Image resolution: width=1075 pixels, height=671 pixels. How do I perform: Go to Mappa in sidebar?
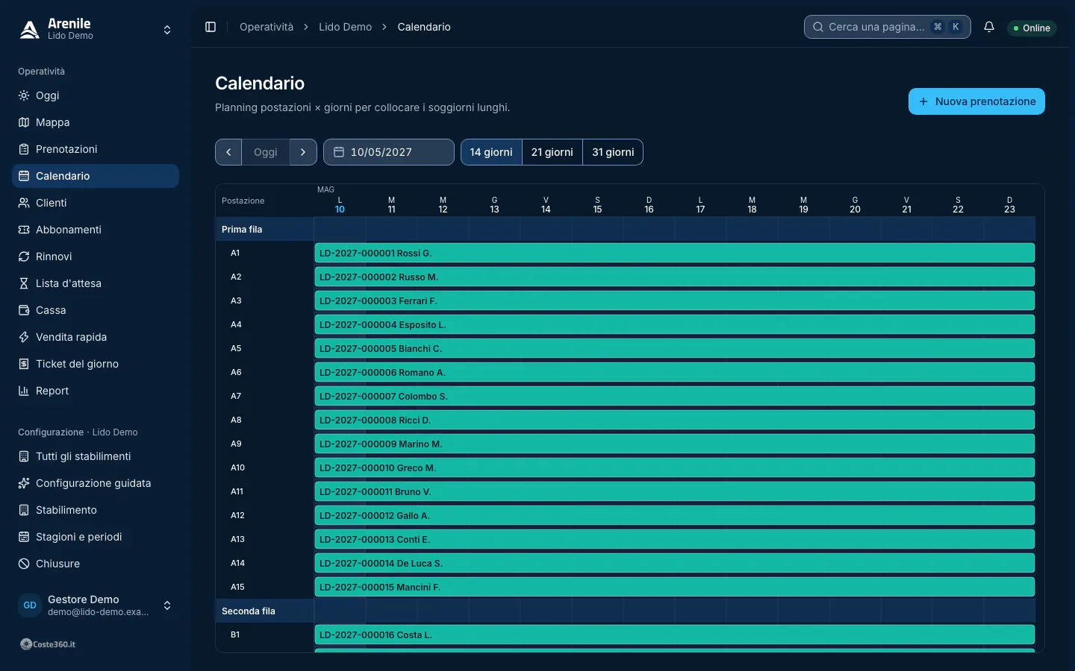pyautogui.click(x=96, y=122)
